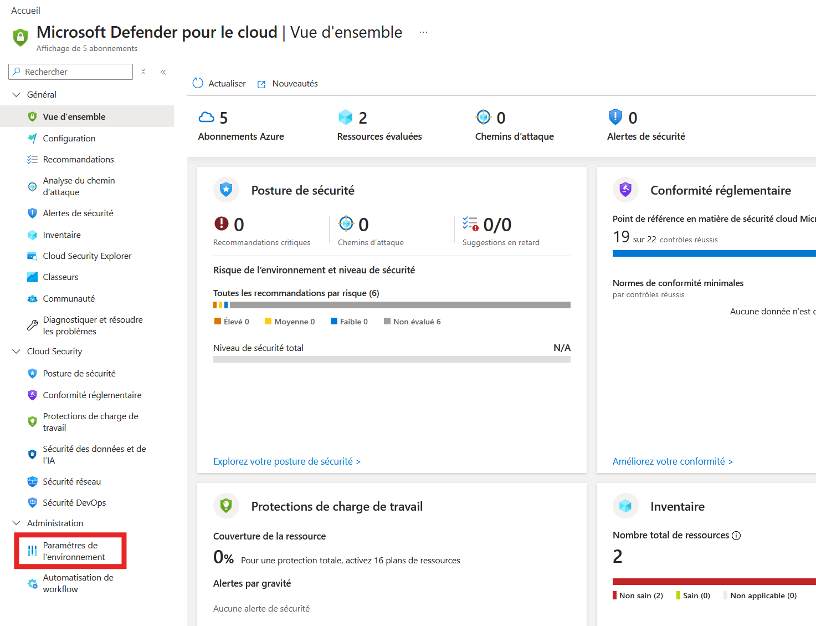Click the Alertes de sécurité shield icon in sidebar

coord(33,213)
